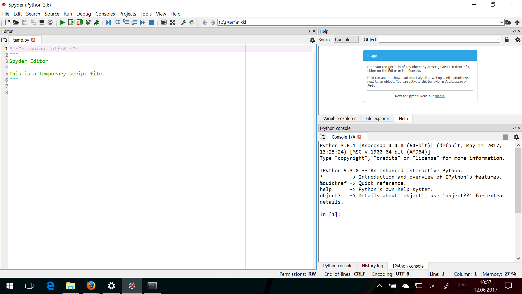The width and height of the screenshot is (522, 294).
Task: Open Windows Start menu
Action: click(x=10, y=286)
